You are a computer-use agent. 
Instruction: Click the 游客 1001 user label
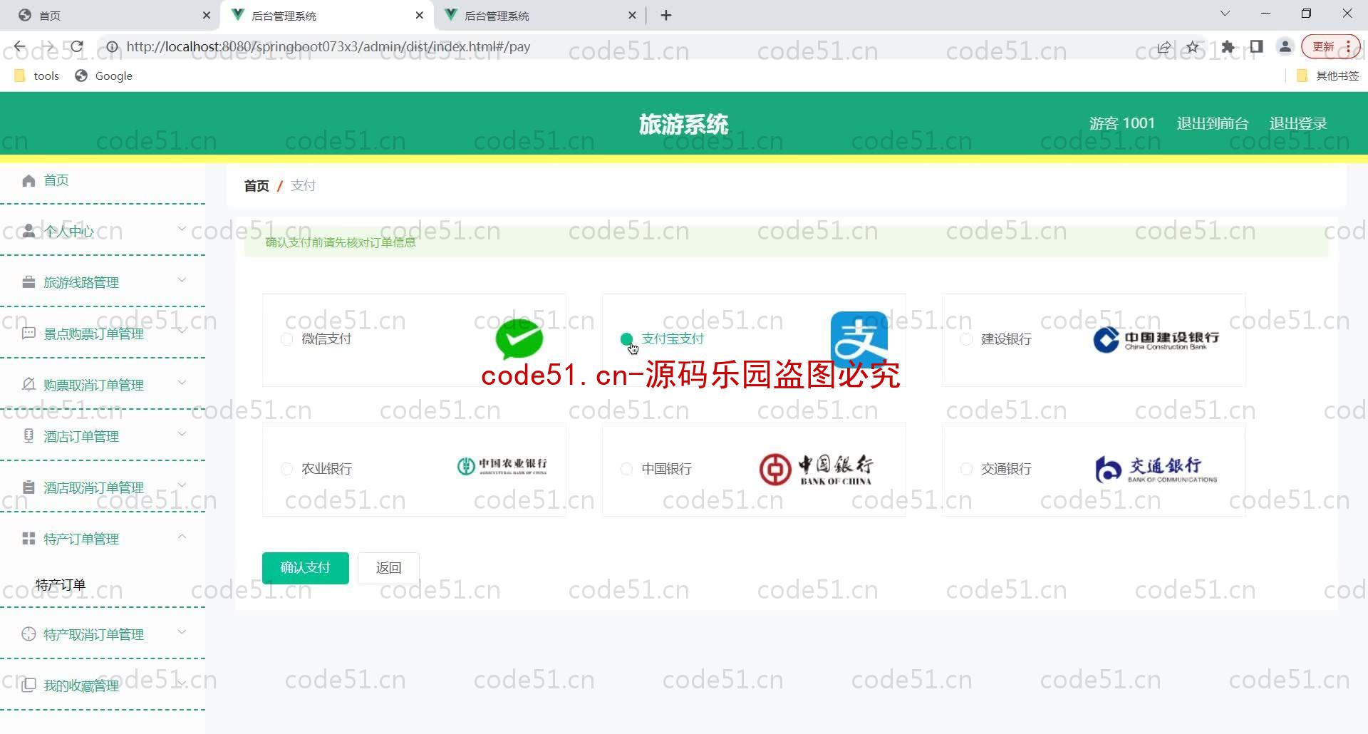pyautogui.click(x=1121, y=123)
